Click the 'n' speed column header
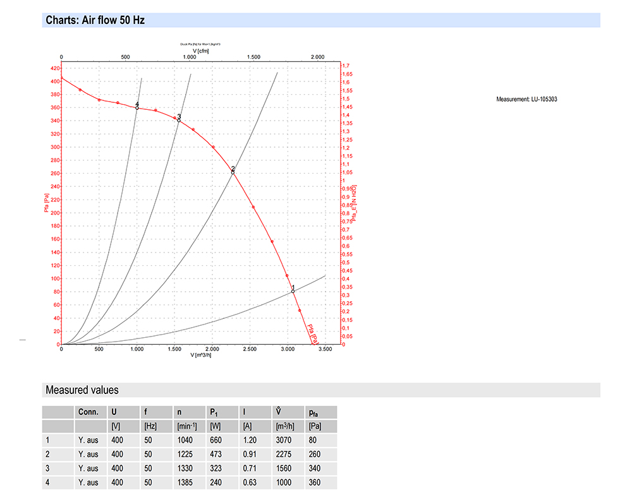 [180, 412]
